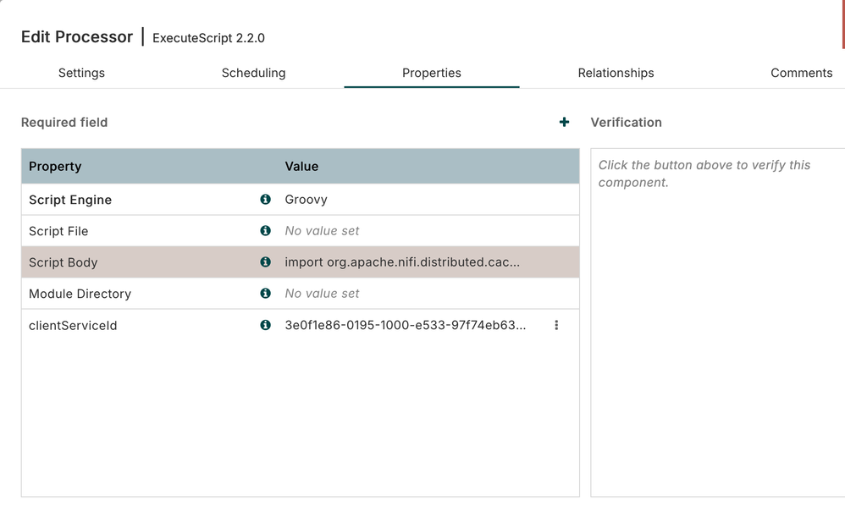Click the Value column header
Screen dimensions: 845x523
point(301,167)
